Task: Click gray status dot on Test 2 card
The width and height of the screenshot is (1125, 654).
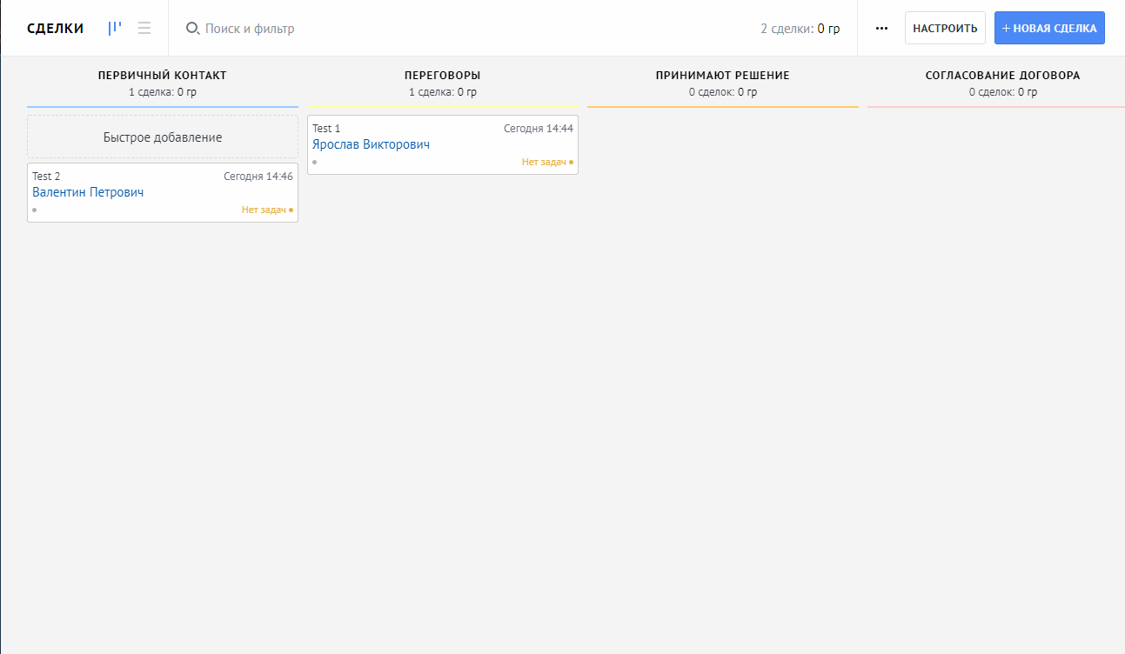Action: point(35,210)
